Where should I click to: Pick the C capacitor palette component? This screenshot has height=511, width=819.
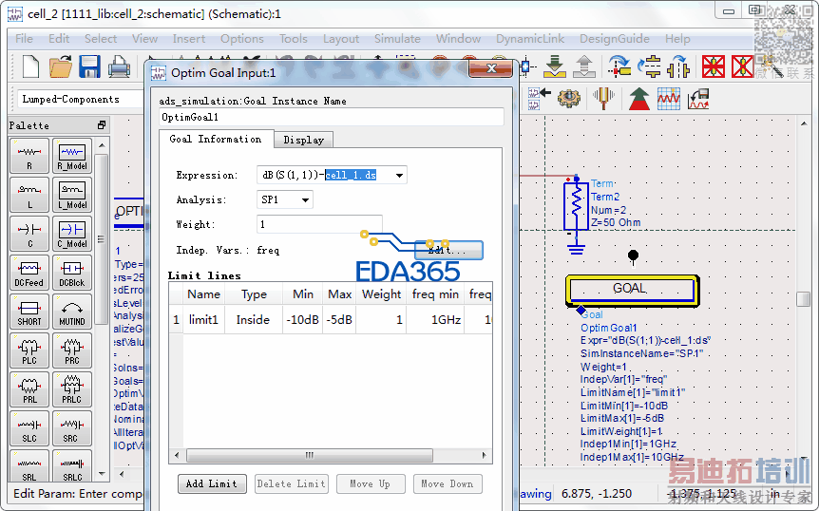[29, 234]
